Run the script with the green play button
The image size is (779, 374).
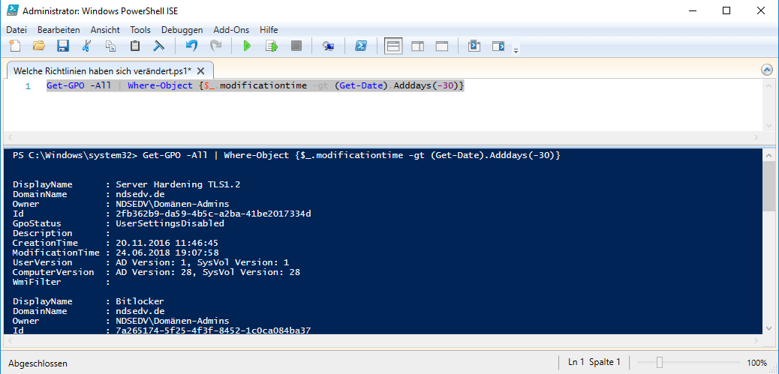[x=247, y=46]
